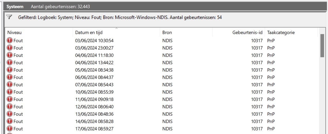This screenshot has height=134, width=328.
Task: Select event dated 17/06/2024 08:59:27
Action: click(161, 129)
